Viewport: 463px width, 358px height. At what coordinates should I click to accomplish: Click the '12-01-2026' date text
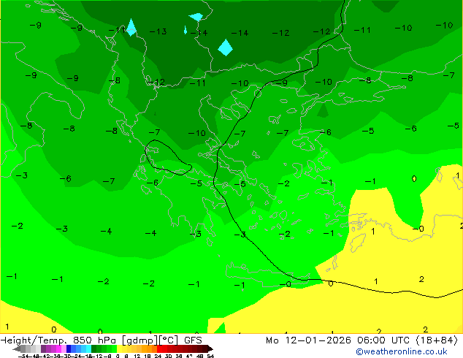(x=318, y=340)
